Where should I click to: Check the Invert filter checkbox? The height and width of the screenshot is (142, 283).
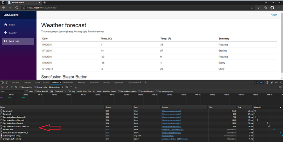coord(27,91)
